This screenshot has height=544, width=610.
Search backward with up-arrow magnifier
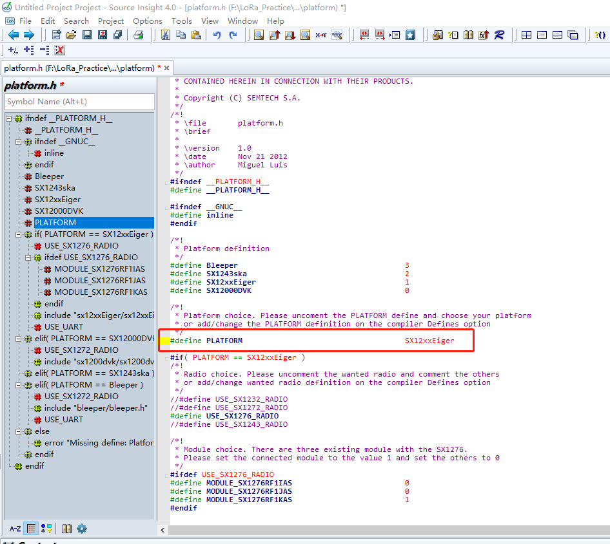point(275,35)
